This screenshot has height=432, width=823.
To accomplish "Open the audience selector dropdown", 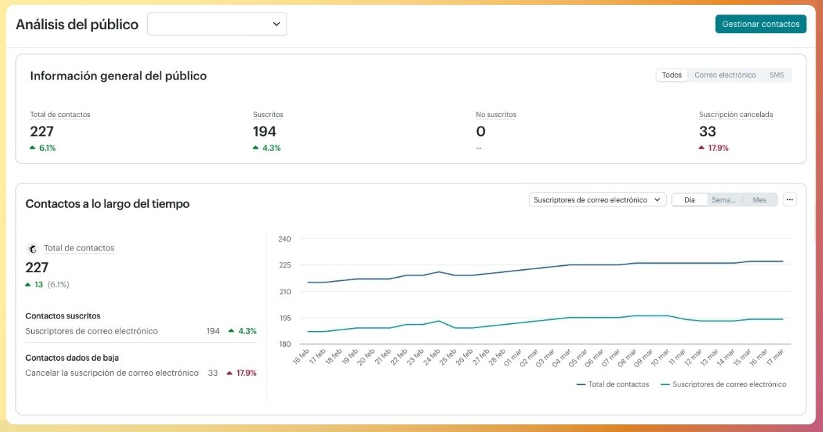I will tap(217, 24).
